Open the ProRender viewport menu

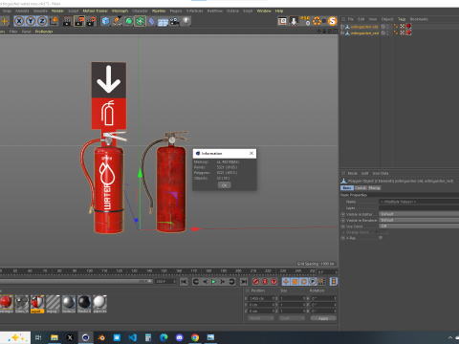[x=44, y=32]
